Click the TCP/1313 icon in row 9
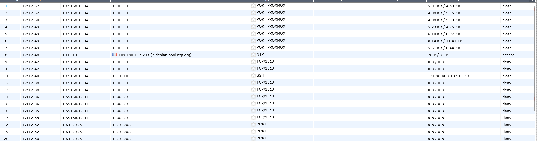The width and height of the screenshot is (537, 141). (253, 62)
